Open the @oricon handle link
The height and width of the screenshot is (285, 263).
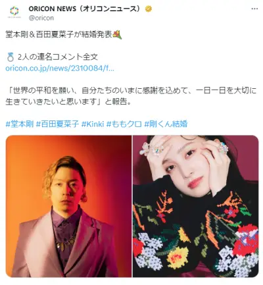(41, 18)
